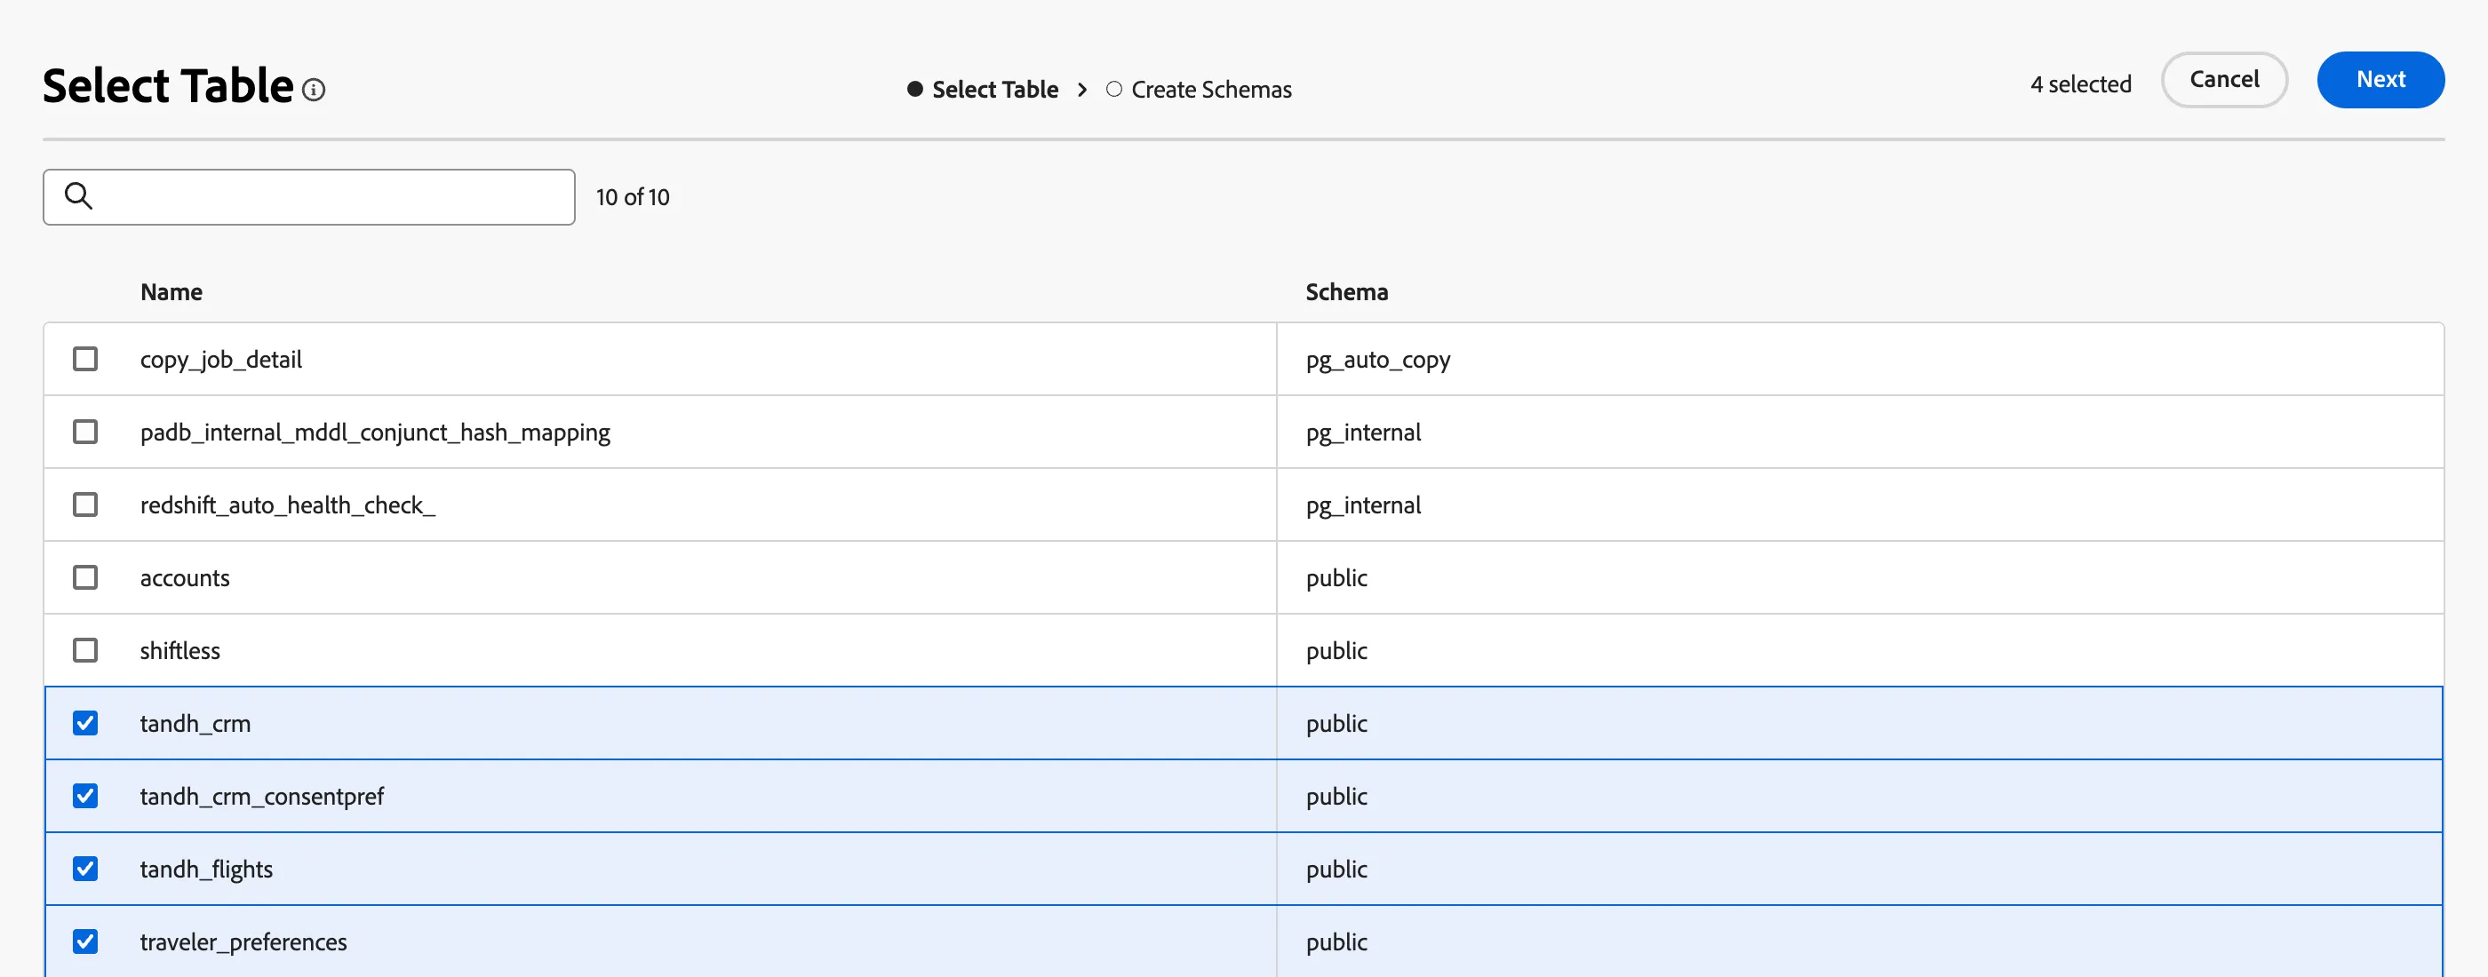Screen dimensions: 2488x977
Task: Click public schema in accounts row
Action: click(1336, 578)
